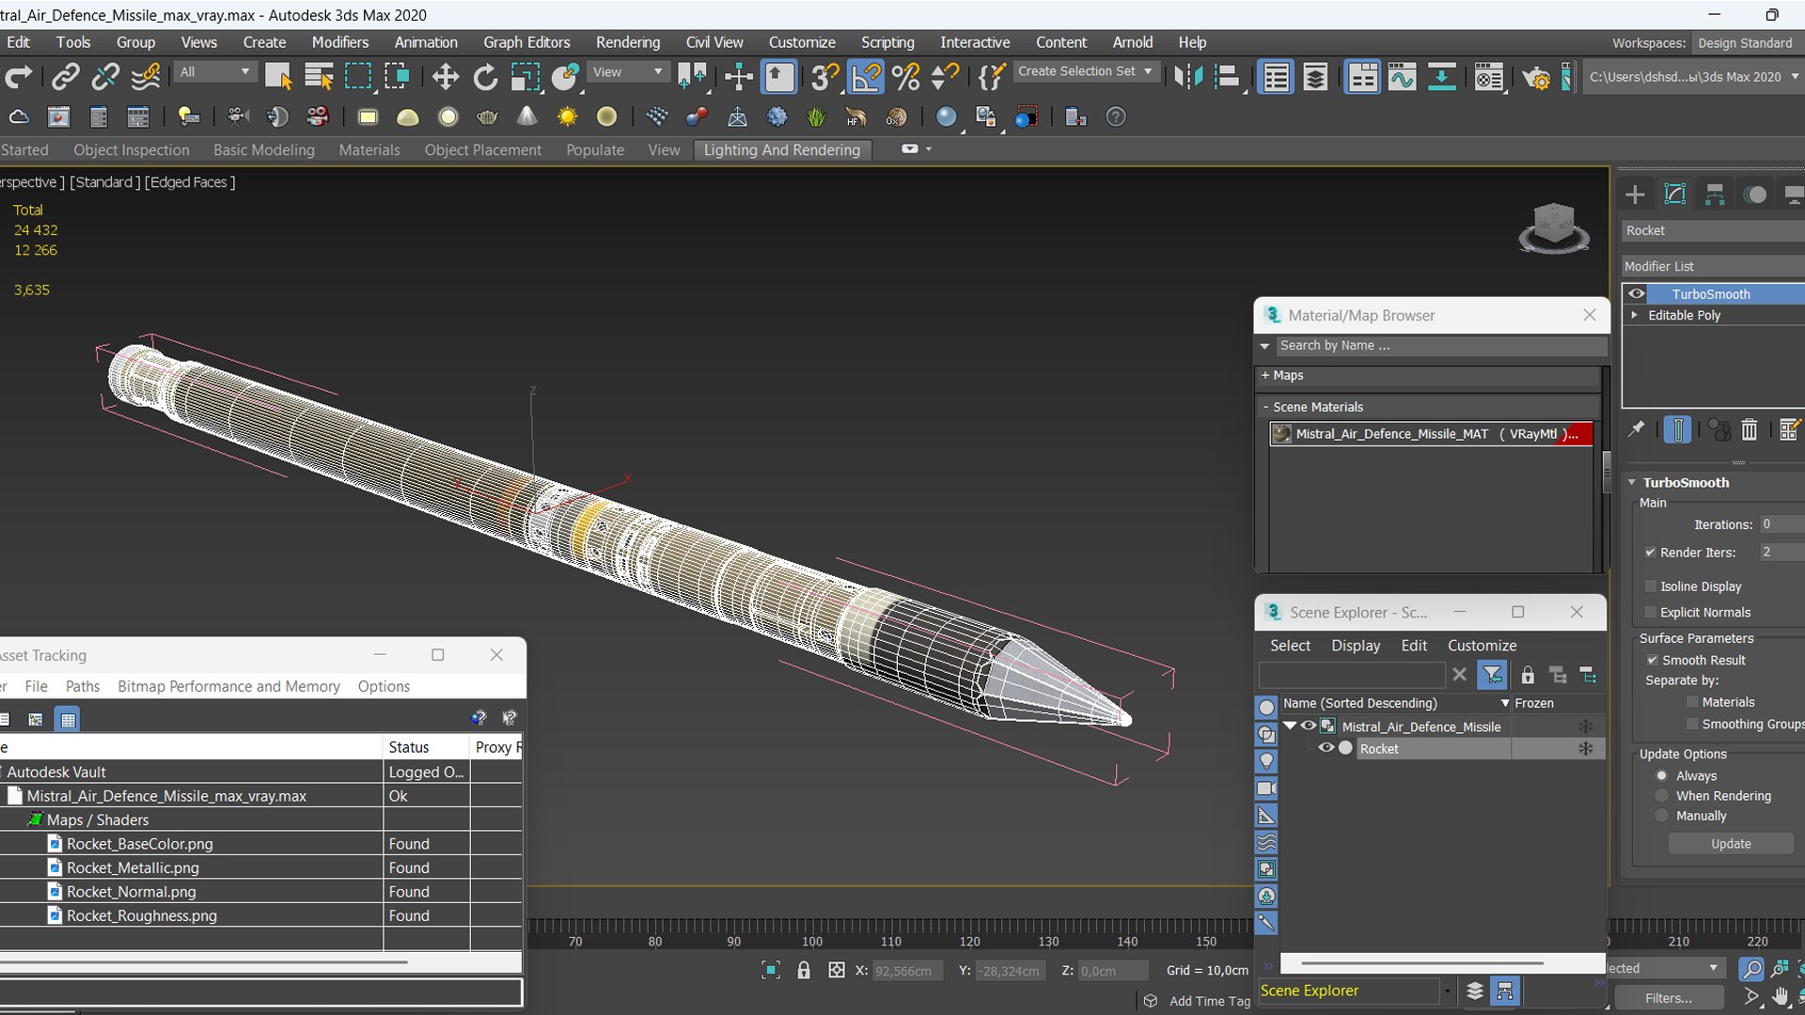Open the Hierarchy panel icon
Screen dimensions: 1805x1015
[x=1715, y=195]
